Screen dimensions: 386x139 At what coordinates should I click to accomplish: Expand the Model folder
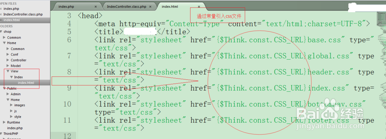8,66
